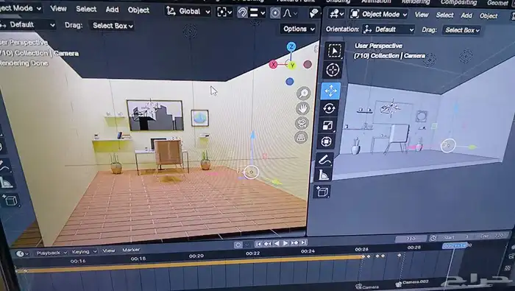The image size is (515, 291).
Task: Open the auto keying options dropdown arrow
Action: 247,245
